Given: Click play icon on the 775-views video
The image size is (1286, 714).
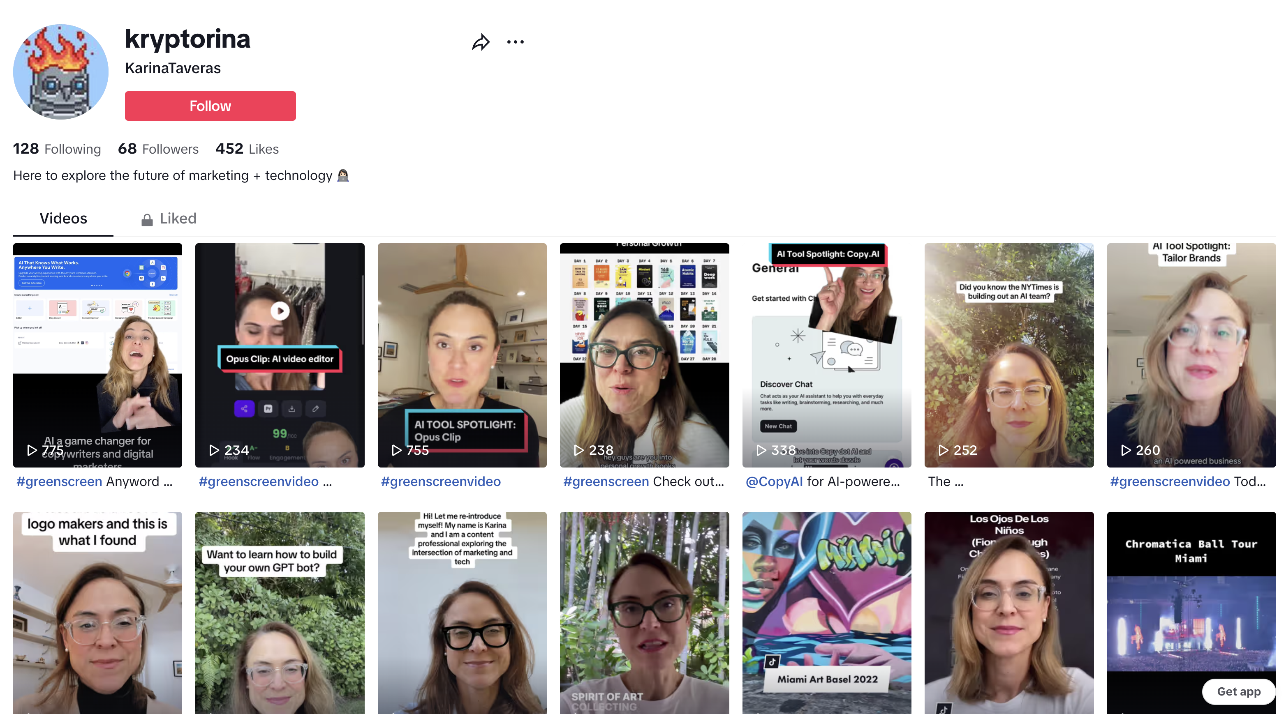Looking at the screenshot, I should pyautogui.click(x=32, y=450).
